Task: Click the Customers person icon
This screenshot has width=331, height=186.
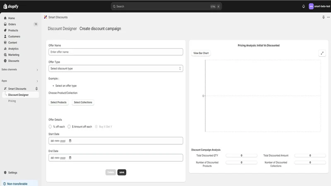Action: click(x=5, y=36)
